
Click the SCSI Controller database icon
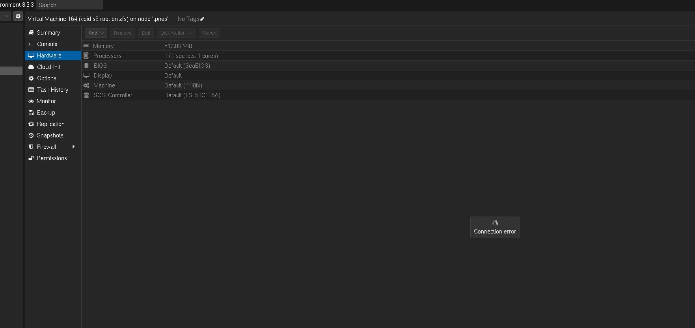[86, 95]
